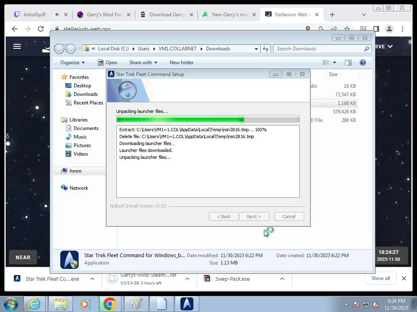Expand the Stellarium observe menu chevron

[x=390, y=46]
